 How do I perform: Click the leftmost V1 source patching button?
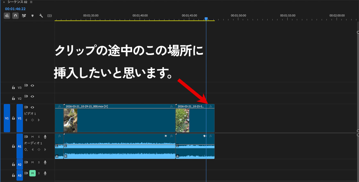[7, 118]
